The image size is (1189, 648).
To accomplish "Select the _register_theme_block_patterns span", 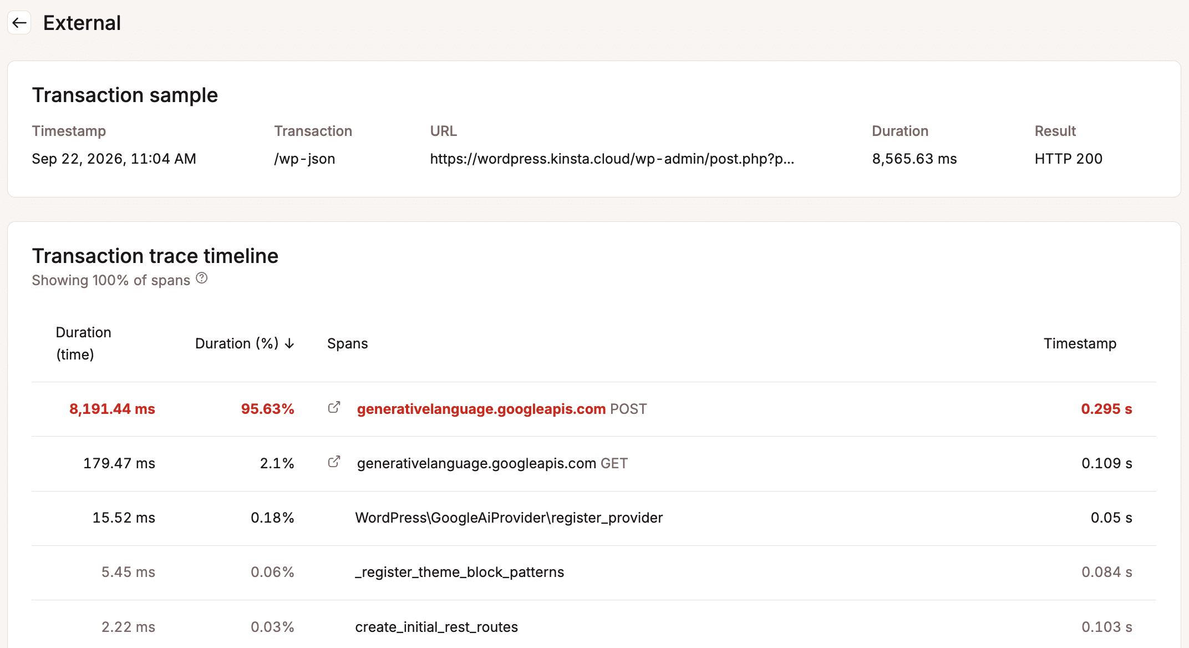I will (x=459, y=572).
